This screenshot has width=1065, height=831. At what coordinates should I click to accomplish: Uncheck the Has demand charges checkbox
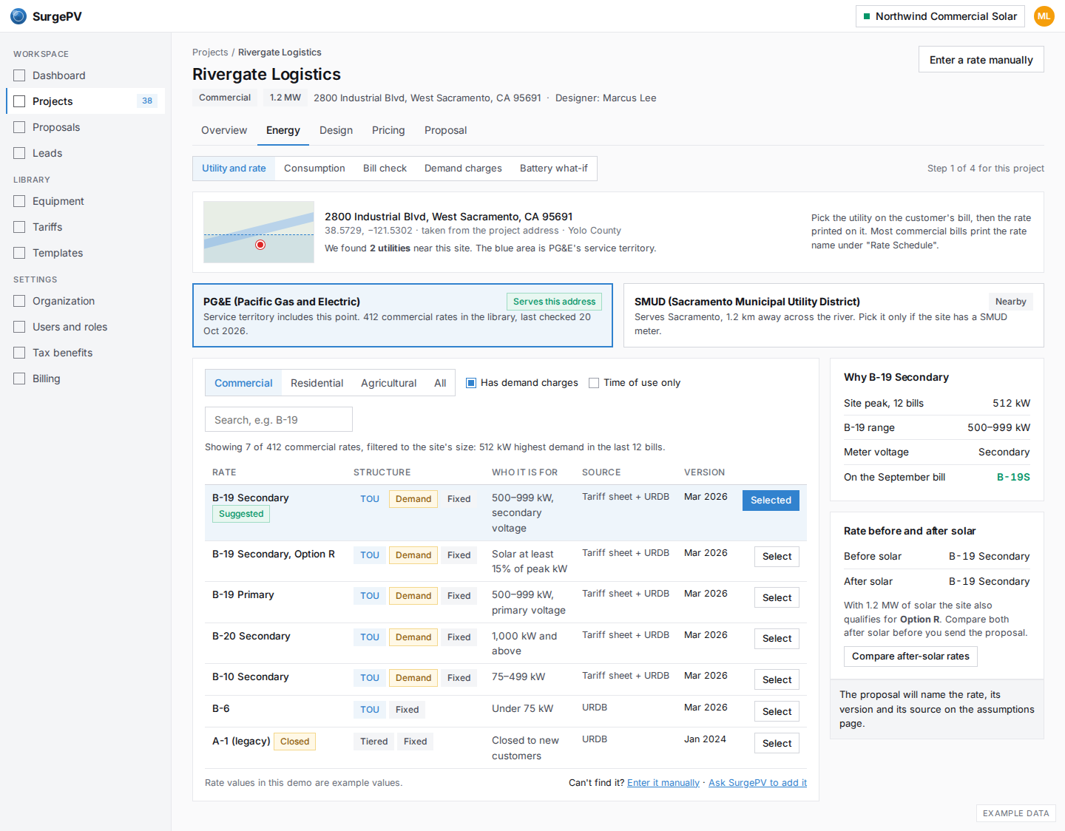click(x=471, y=383)
